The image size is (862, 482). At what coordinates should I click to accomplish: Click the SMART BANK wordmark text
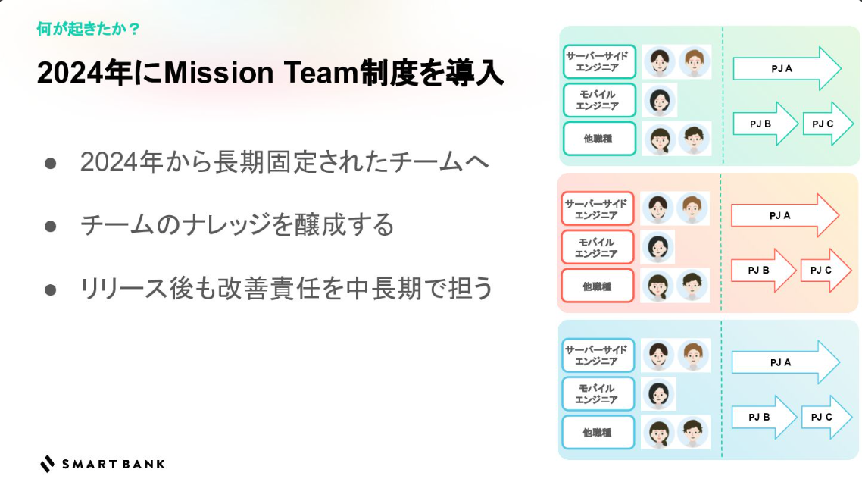click(113, 464)
